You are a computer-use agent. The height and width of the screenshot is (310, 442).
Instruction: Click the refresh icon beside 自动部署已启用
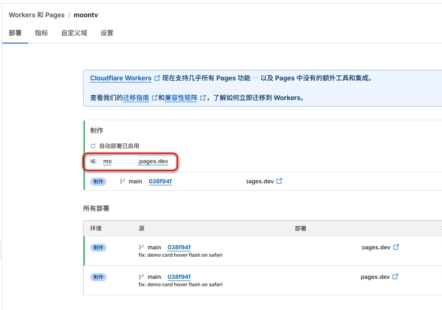(93, 146)
